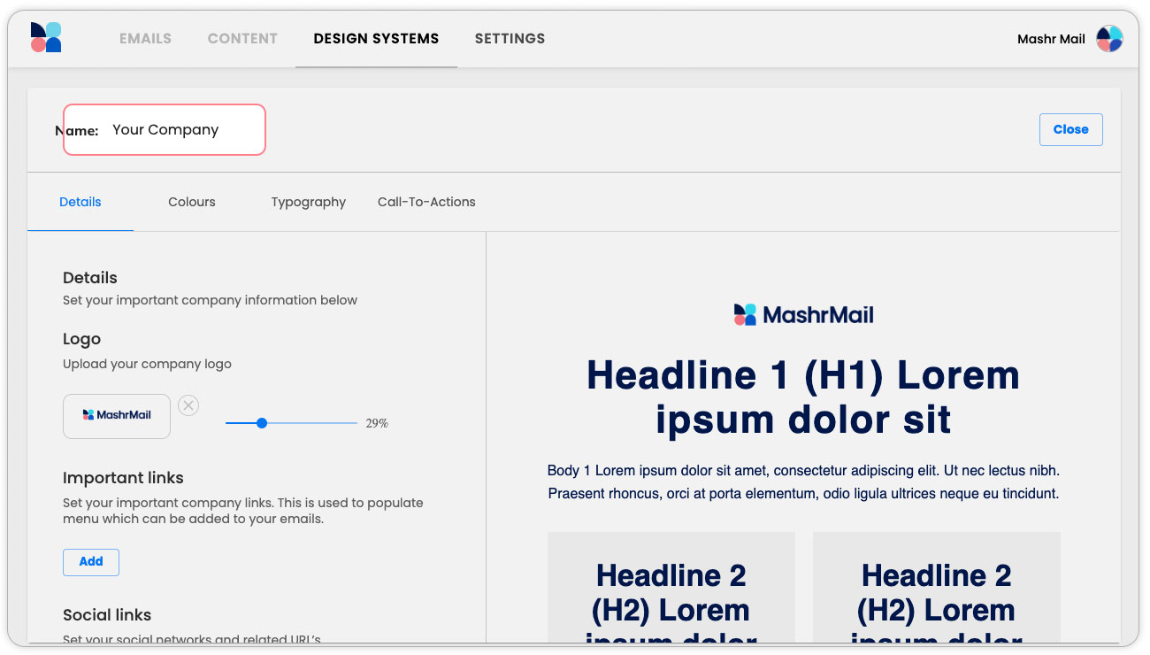1150x655 pixels.
Task: Select Design Systems in top navigation
Action: [376, 39]
